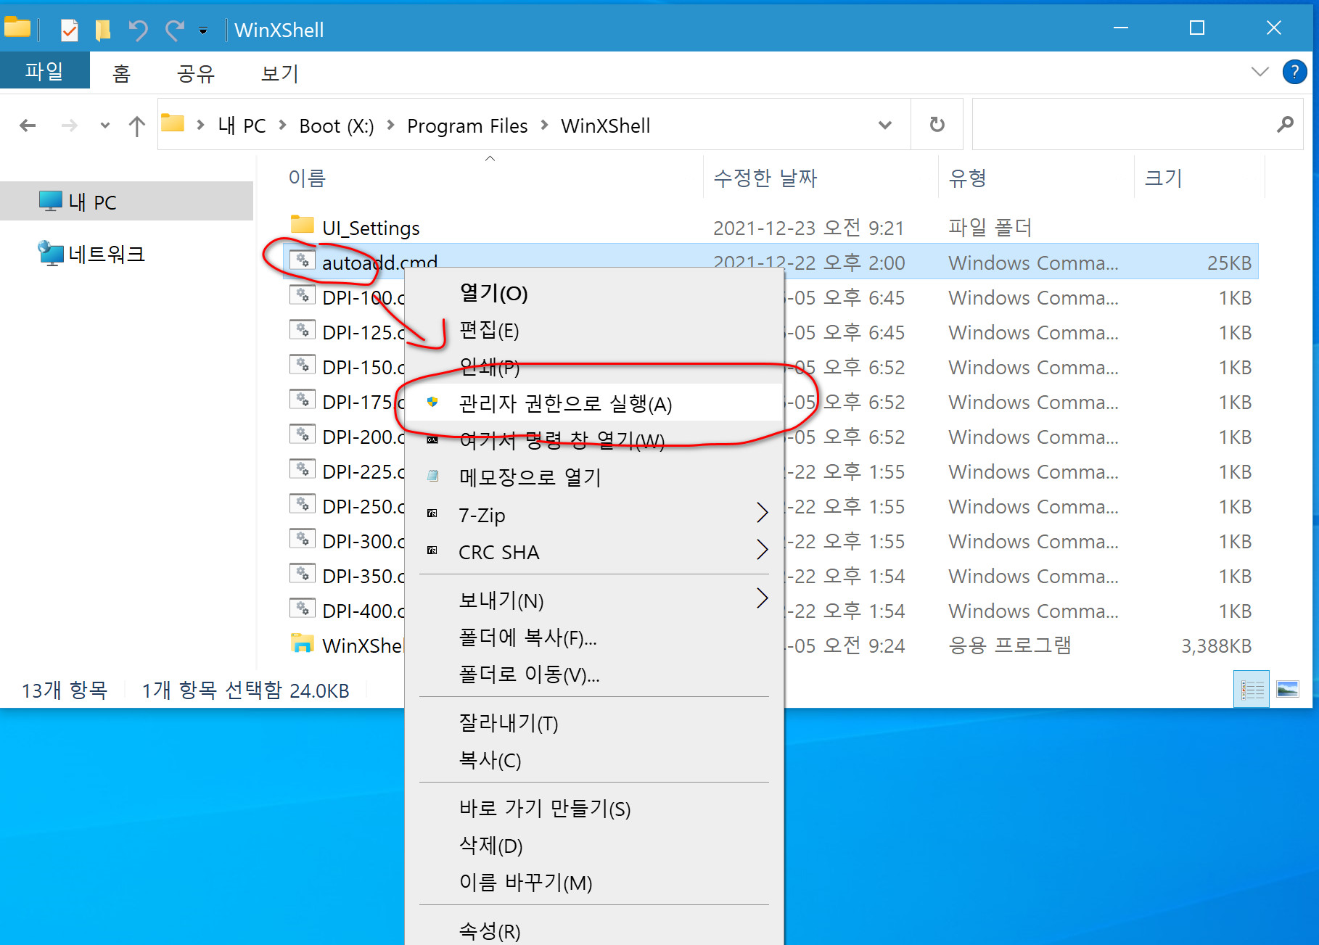Choose 복사(C) in context menu
Viewport: 1319px width, 945px height.
[594, 759]
